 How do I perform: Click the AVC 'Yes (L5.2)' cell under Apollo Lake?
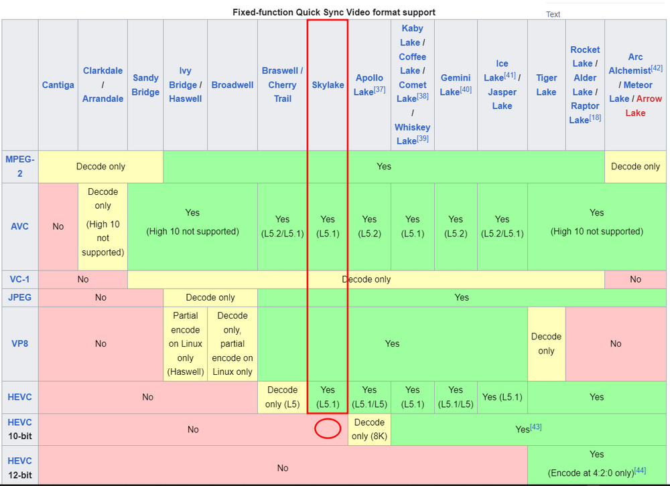(369, 226)
